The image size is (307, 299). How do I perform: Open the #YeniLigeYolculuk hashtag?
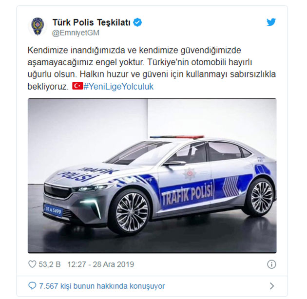118,86
